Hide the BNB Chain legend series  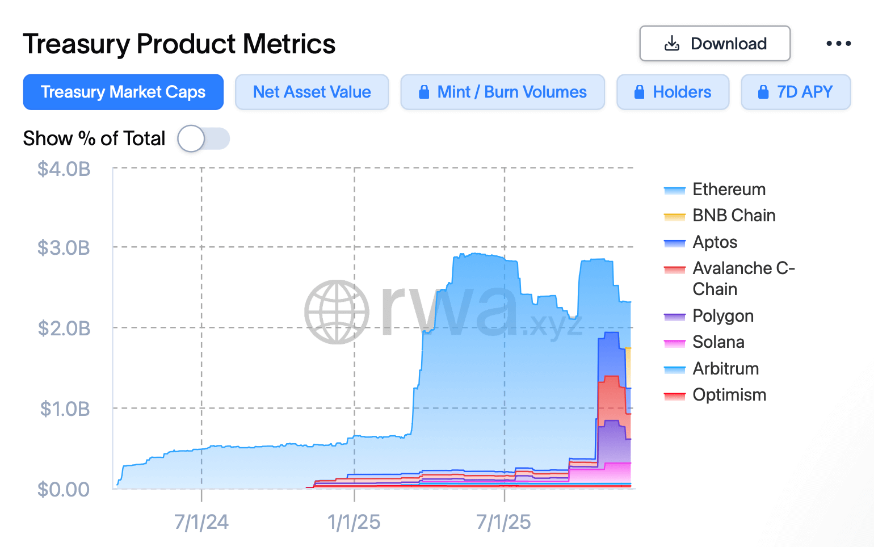click(x=733, y=216)
